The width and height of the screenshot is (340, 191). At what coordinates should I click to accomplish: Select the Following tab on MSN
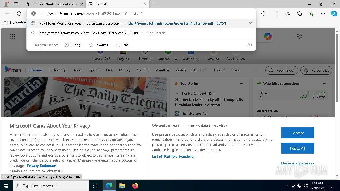click(x=57, y=70)
